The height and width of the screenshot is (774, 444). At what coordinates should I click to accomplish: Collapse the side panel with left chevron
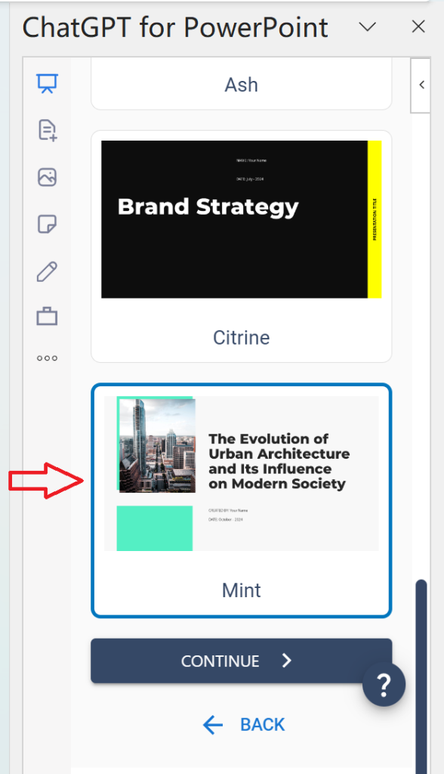[421, 85]
